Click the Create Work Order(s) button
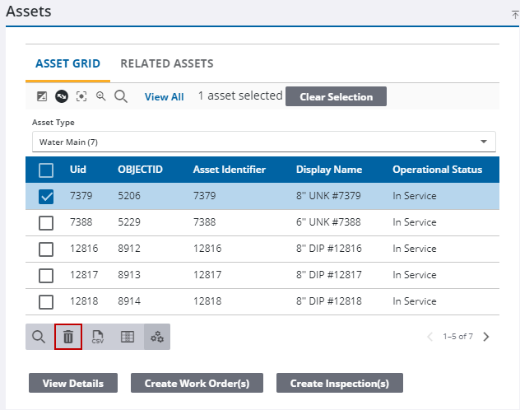This screenshot has height=410, width=520. (203, 383)
